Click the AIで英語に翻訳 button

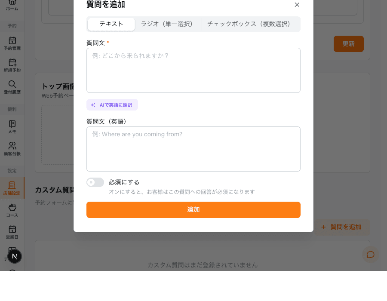[x=112, y=104]
